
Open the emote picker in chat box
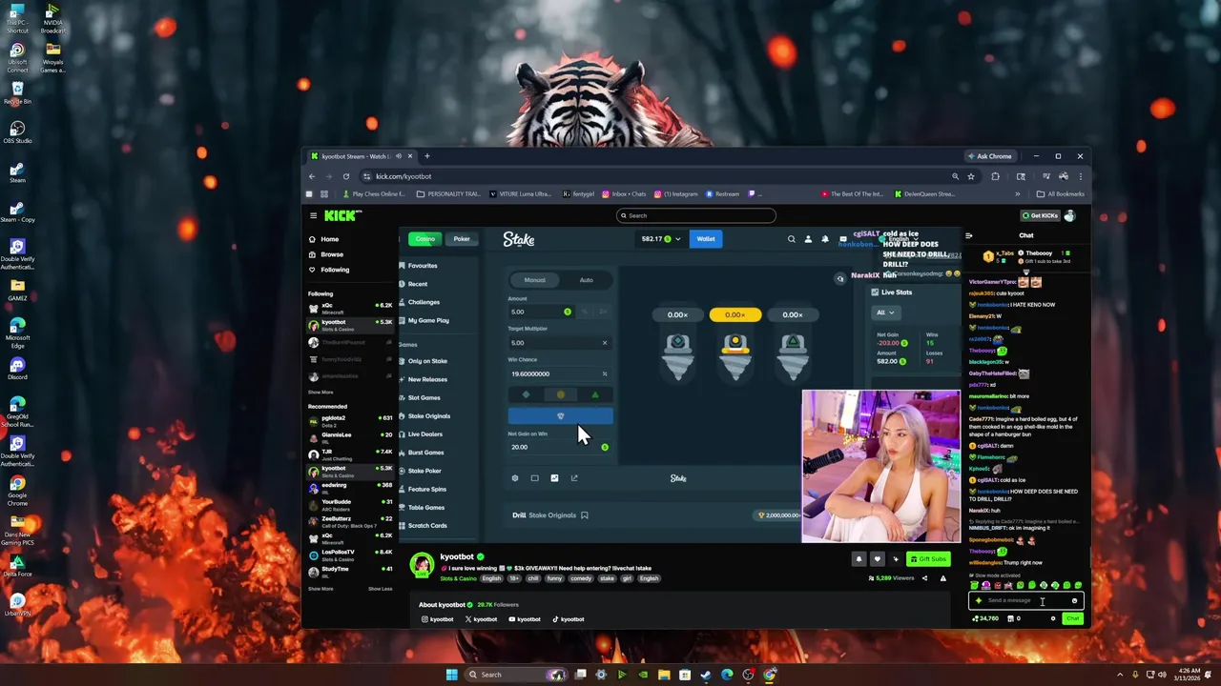pyautogui.click(x=1074, y=600)
